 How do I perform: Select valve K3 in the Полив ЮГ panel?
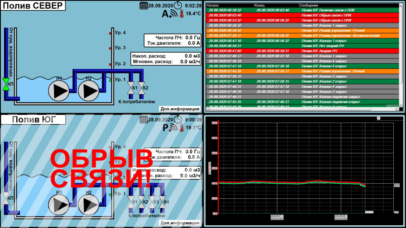click(x=152, y=202)
